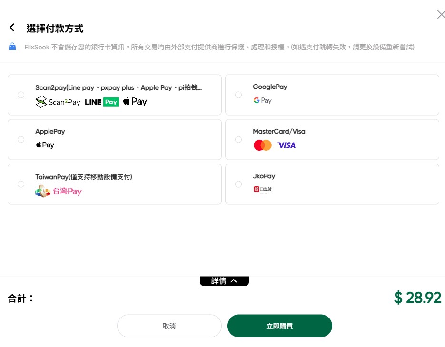Close the payment dialog with the X
This screenshot has width=445, height=347.
441,14
